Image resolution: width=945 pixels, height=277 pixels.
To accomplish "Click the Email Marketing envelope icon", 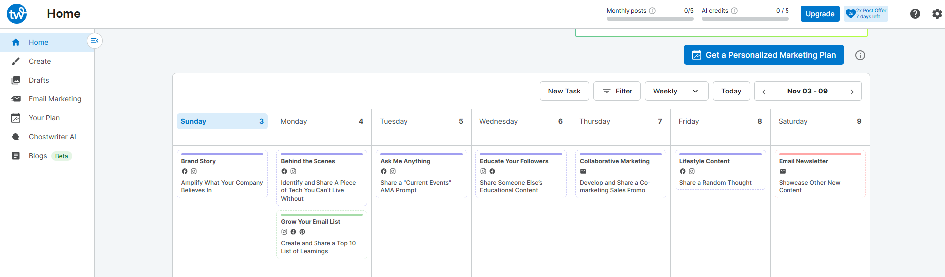I will [16, 99].
